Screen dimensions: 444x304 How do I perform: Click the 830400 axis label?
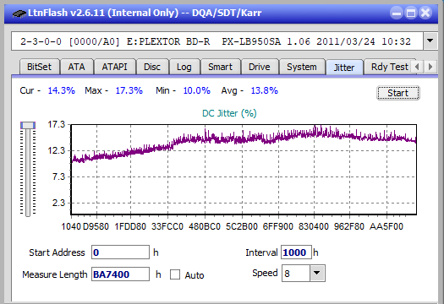pos(314,226)
